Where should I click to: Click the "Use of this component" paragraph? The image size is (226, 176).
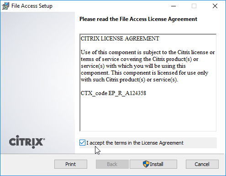147,66
